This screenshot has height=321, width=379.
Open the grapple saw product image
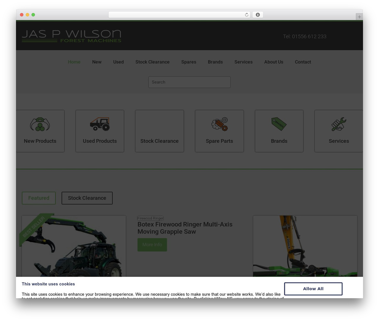305,246
